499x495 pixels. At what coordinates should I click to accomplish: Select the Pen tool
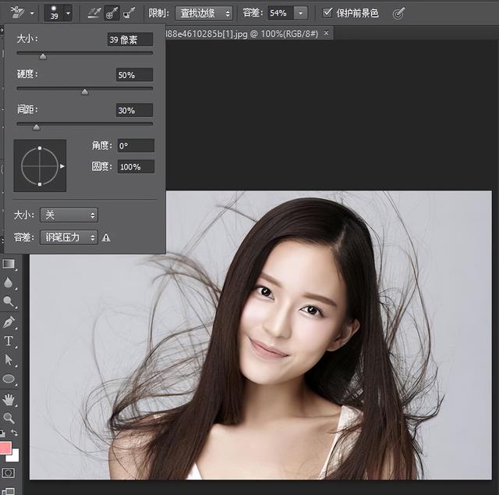9,322
